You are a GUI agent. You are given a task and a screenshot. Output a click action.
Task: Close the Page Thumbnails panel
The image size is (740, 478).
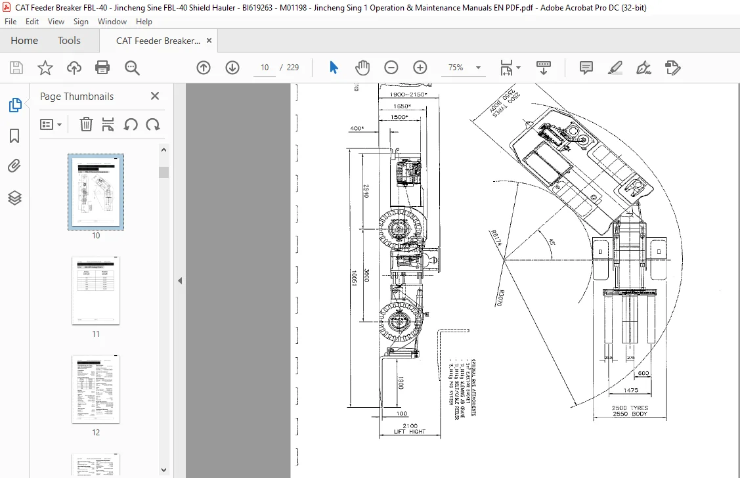click(155, 97)
